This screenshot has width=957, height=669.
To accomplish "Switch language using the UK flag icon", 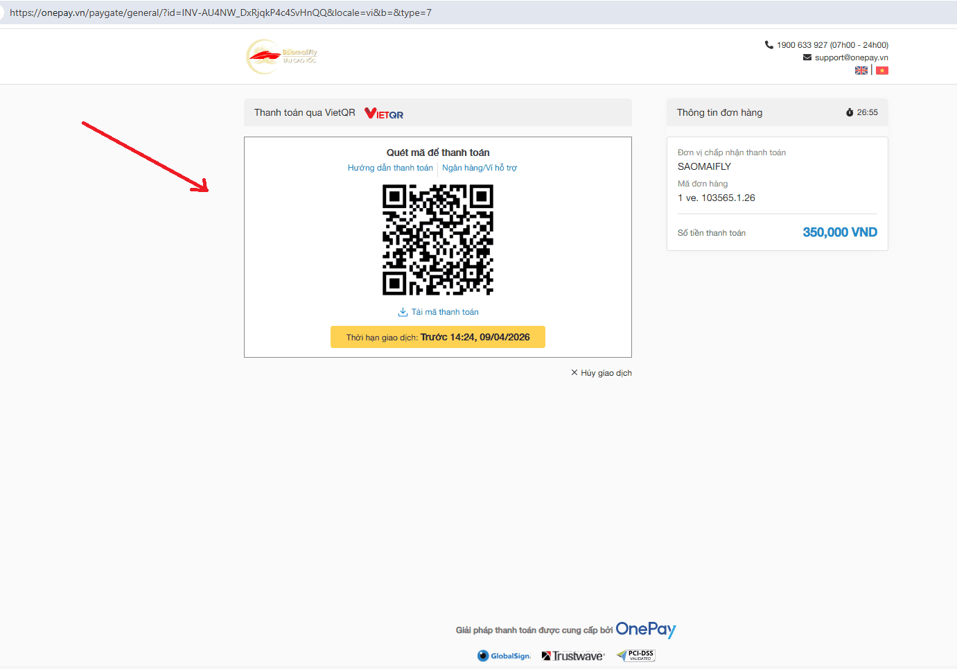I will (861, 71).
